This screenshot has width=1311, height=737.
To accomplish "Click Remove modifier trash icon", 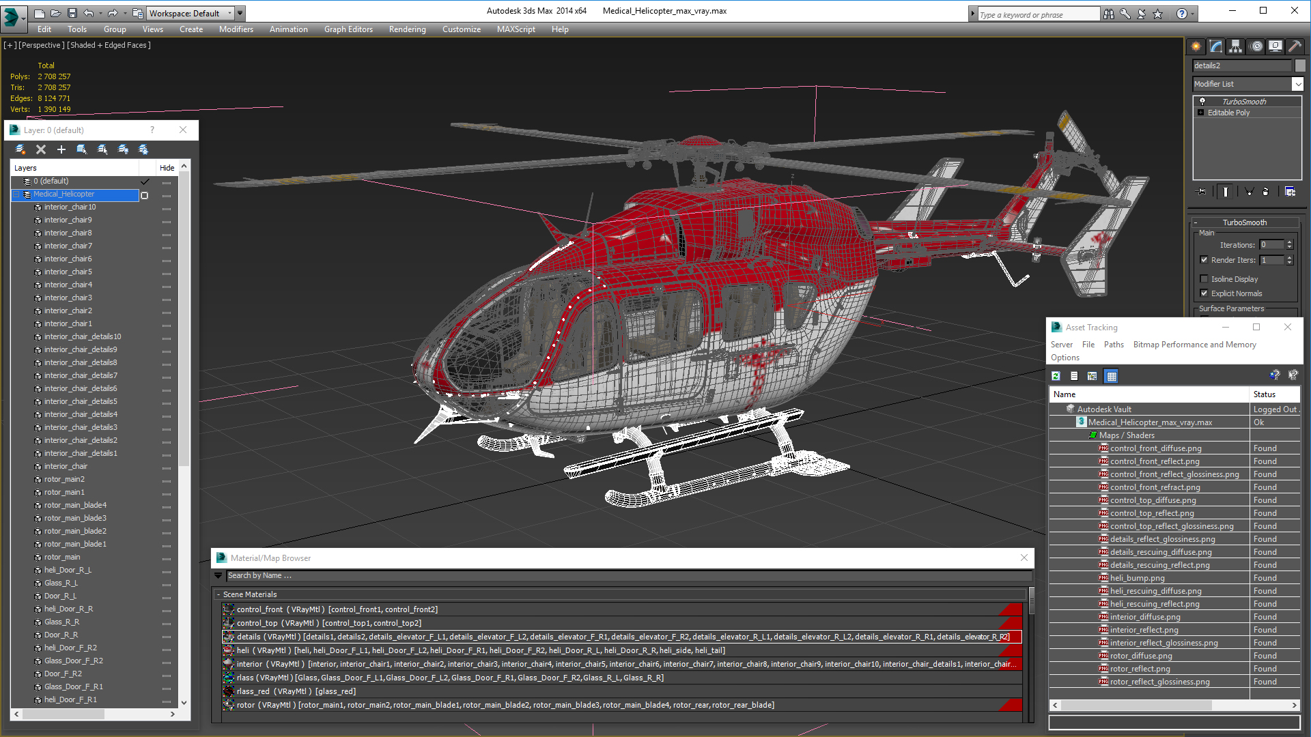I will pyautogui.click(x=1265, y=192).
